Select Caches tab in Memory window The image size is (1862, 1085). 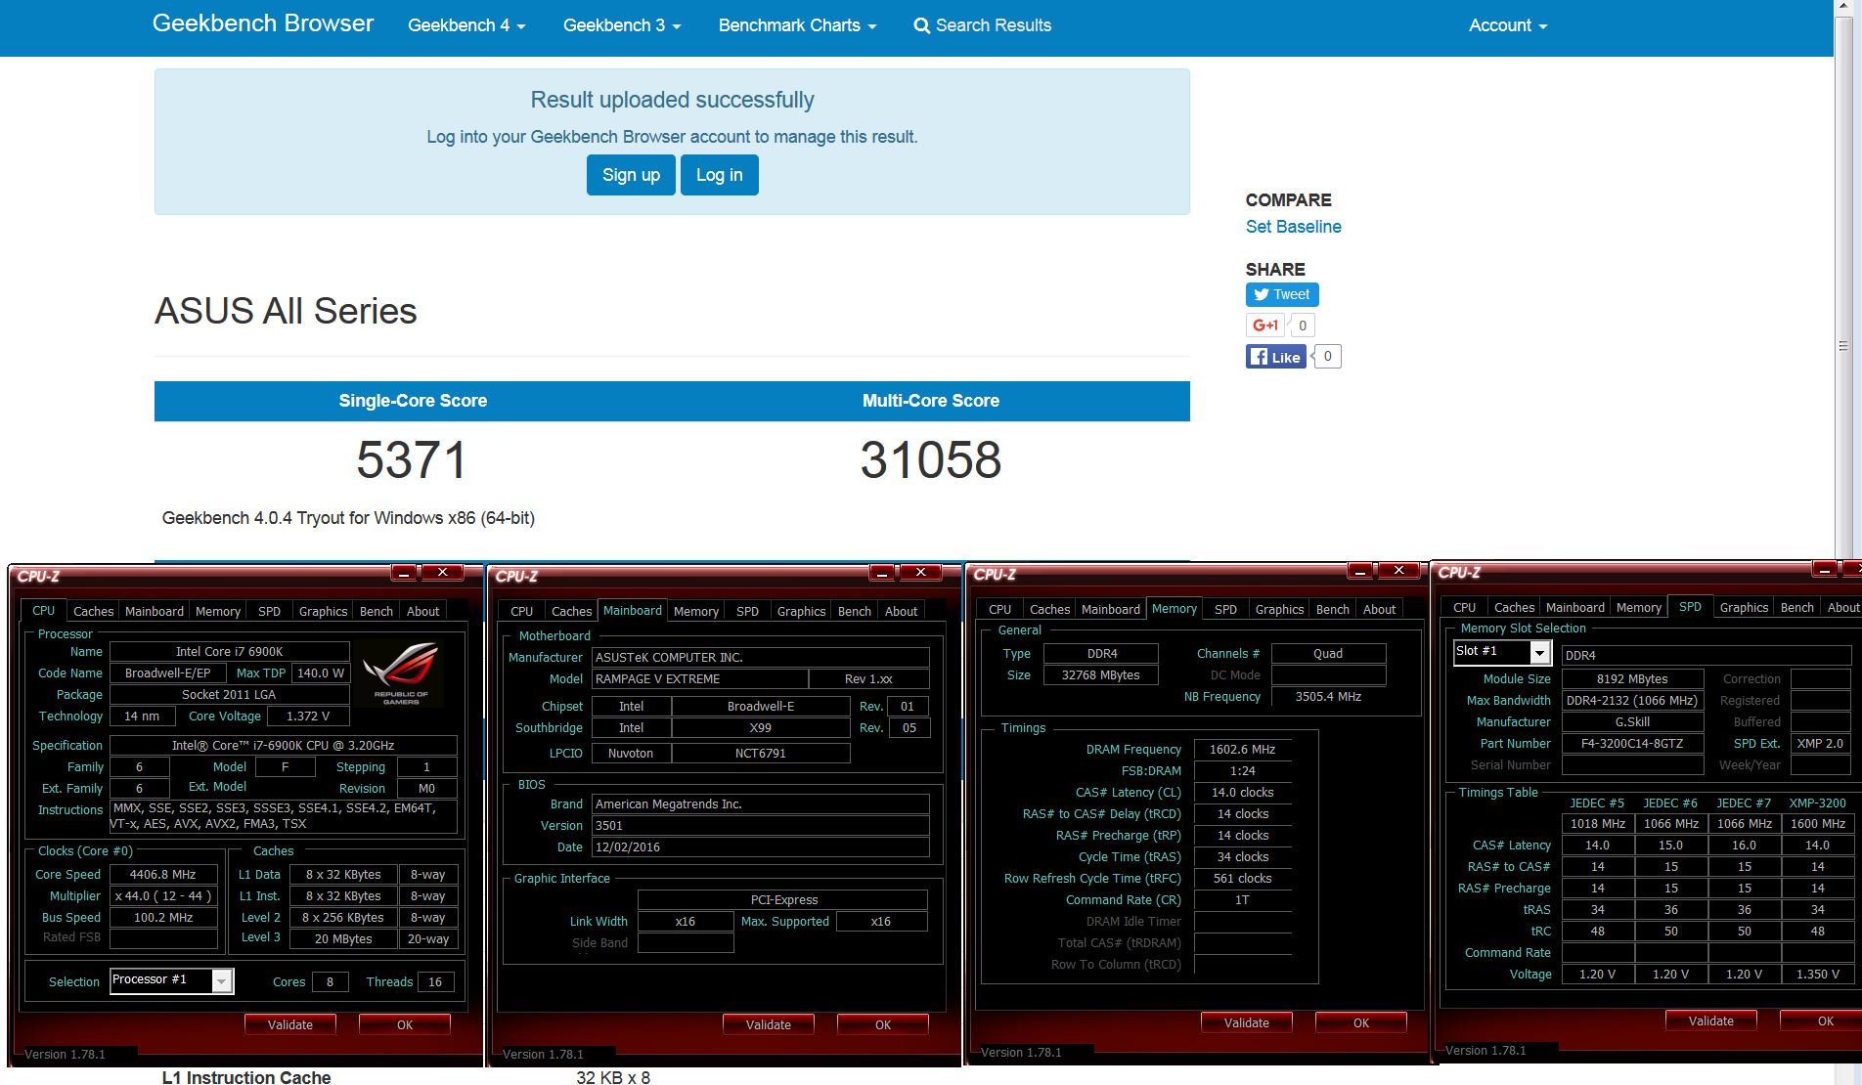point(1050,609)
